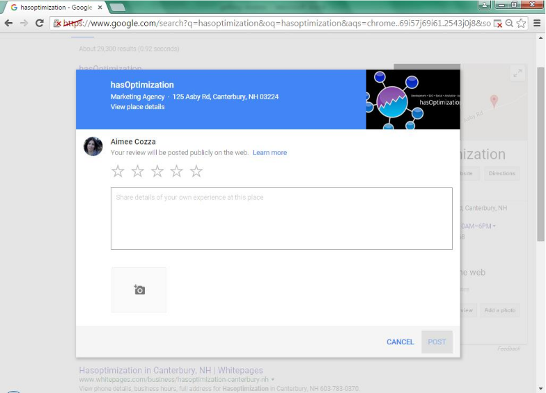Open the Whitepages search result link
The width and height of the screenshot is (546, 393).
(x=171, y=370)
